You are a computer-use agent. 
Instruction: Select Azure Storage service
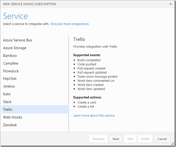pos(35,48)
